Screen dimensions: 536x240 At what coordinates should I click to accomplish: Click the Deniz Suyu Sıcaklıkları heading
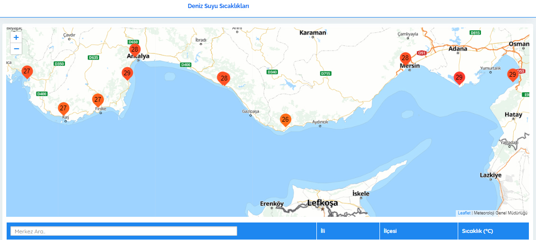(219, 6)
